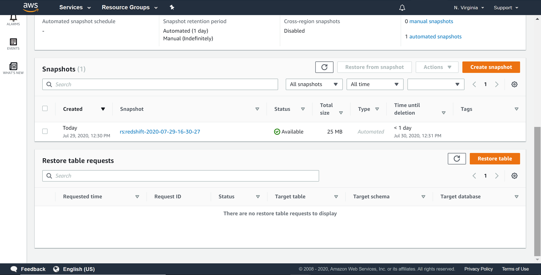Open the Resource Groups menu
The height and width of the screenshot is (275, 541).
click(129, 7)
